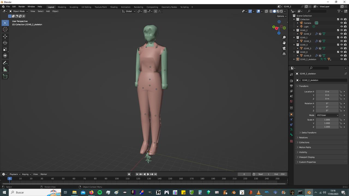Switch to the Shading workspace tab
The height and width of the screenshot is (196, 349).
click(114, 7)
